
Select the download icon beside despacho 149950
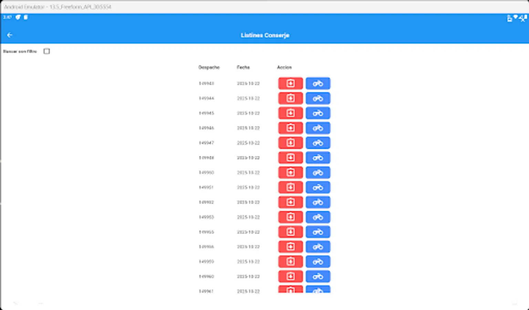click(290, 172)
